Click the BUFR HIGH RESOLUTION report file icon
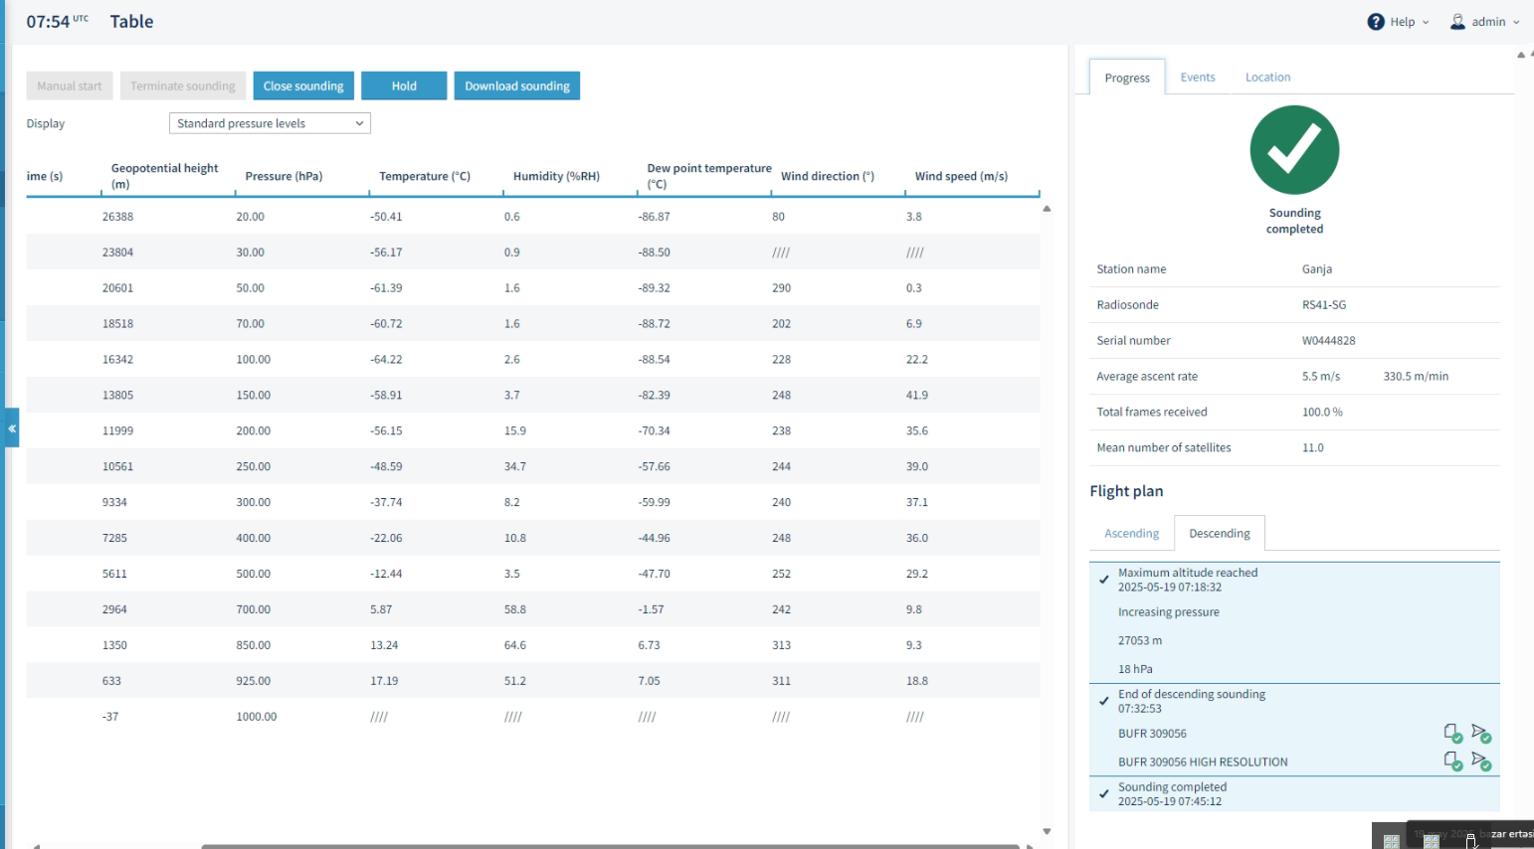1534x849 pixels. (1453, 762)
